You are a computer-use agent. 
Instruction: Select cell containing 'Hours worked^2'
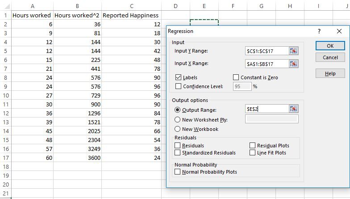[x=77, y=15]
